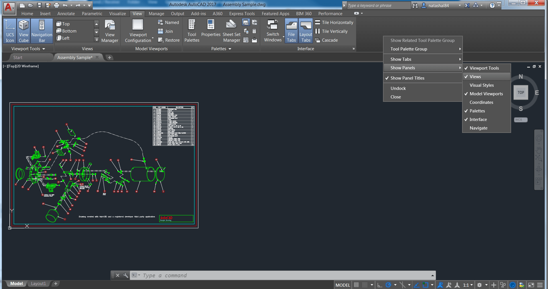This screenshot has width=548, height=289.
Task: Click the Workspace Switching gear icon
Action: pos(479,285)
